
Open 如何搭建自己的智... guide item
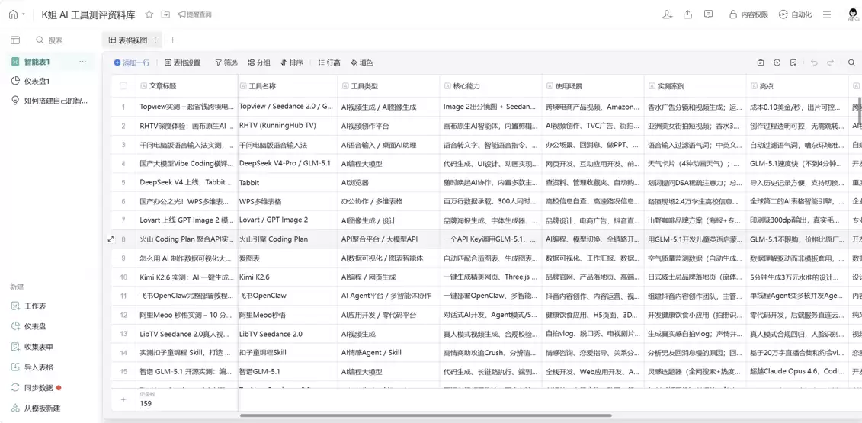coord(50,101)
